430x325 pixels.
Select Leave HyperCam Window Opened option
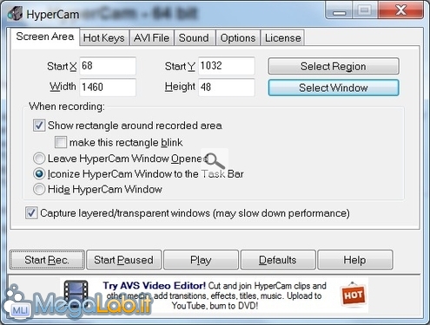[x=39, y=159]
